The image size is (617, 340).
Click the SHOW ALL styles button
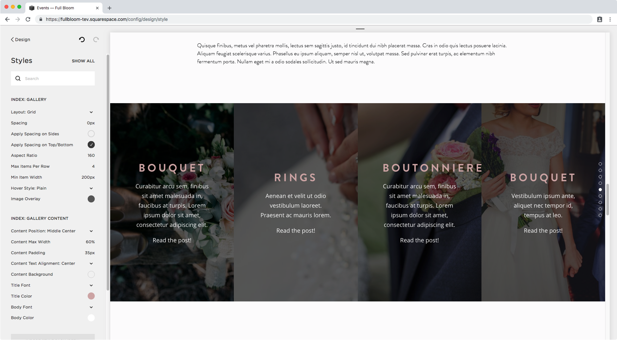[83, 61]
